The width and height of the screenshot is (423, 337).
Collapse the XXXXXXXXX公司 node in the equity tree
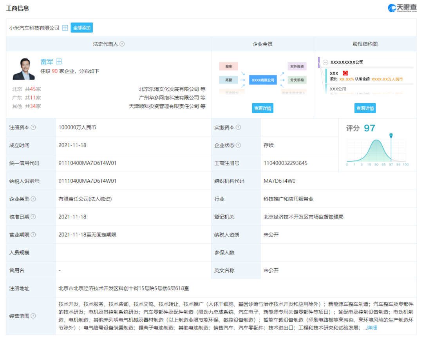325,62
